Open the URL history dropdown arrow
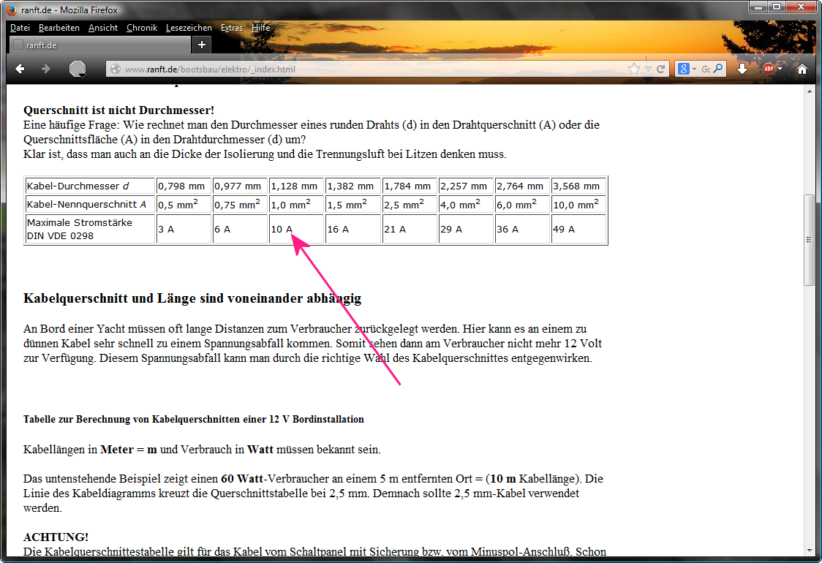 coord(648,69)
